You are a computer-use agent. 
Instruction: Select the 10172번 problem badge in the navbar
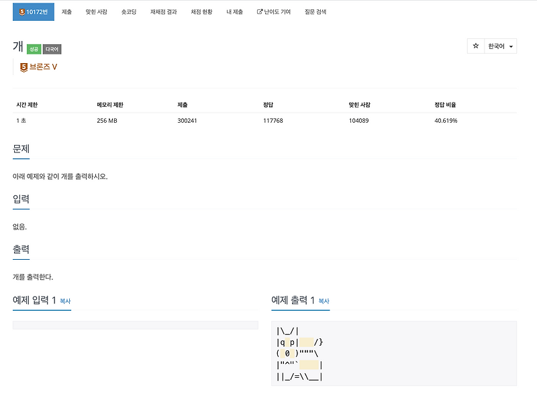click(x=35, y=11)
